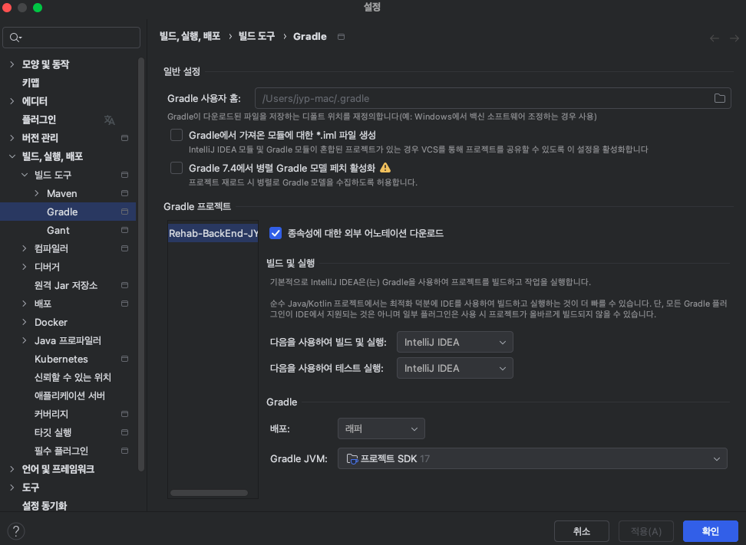Select Gant in the settings tree
Image resolution: width=746 pixels, height=545 pixels.
(x=58, y=230)
